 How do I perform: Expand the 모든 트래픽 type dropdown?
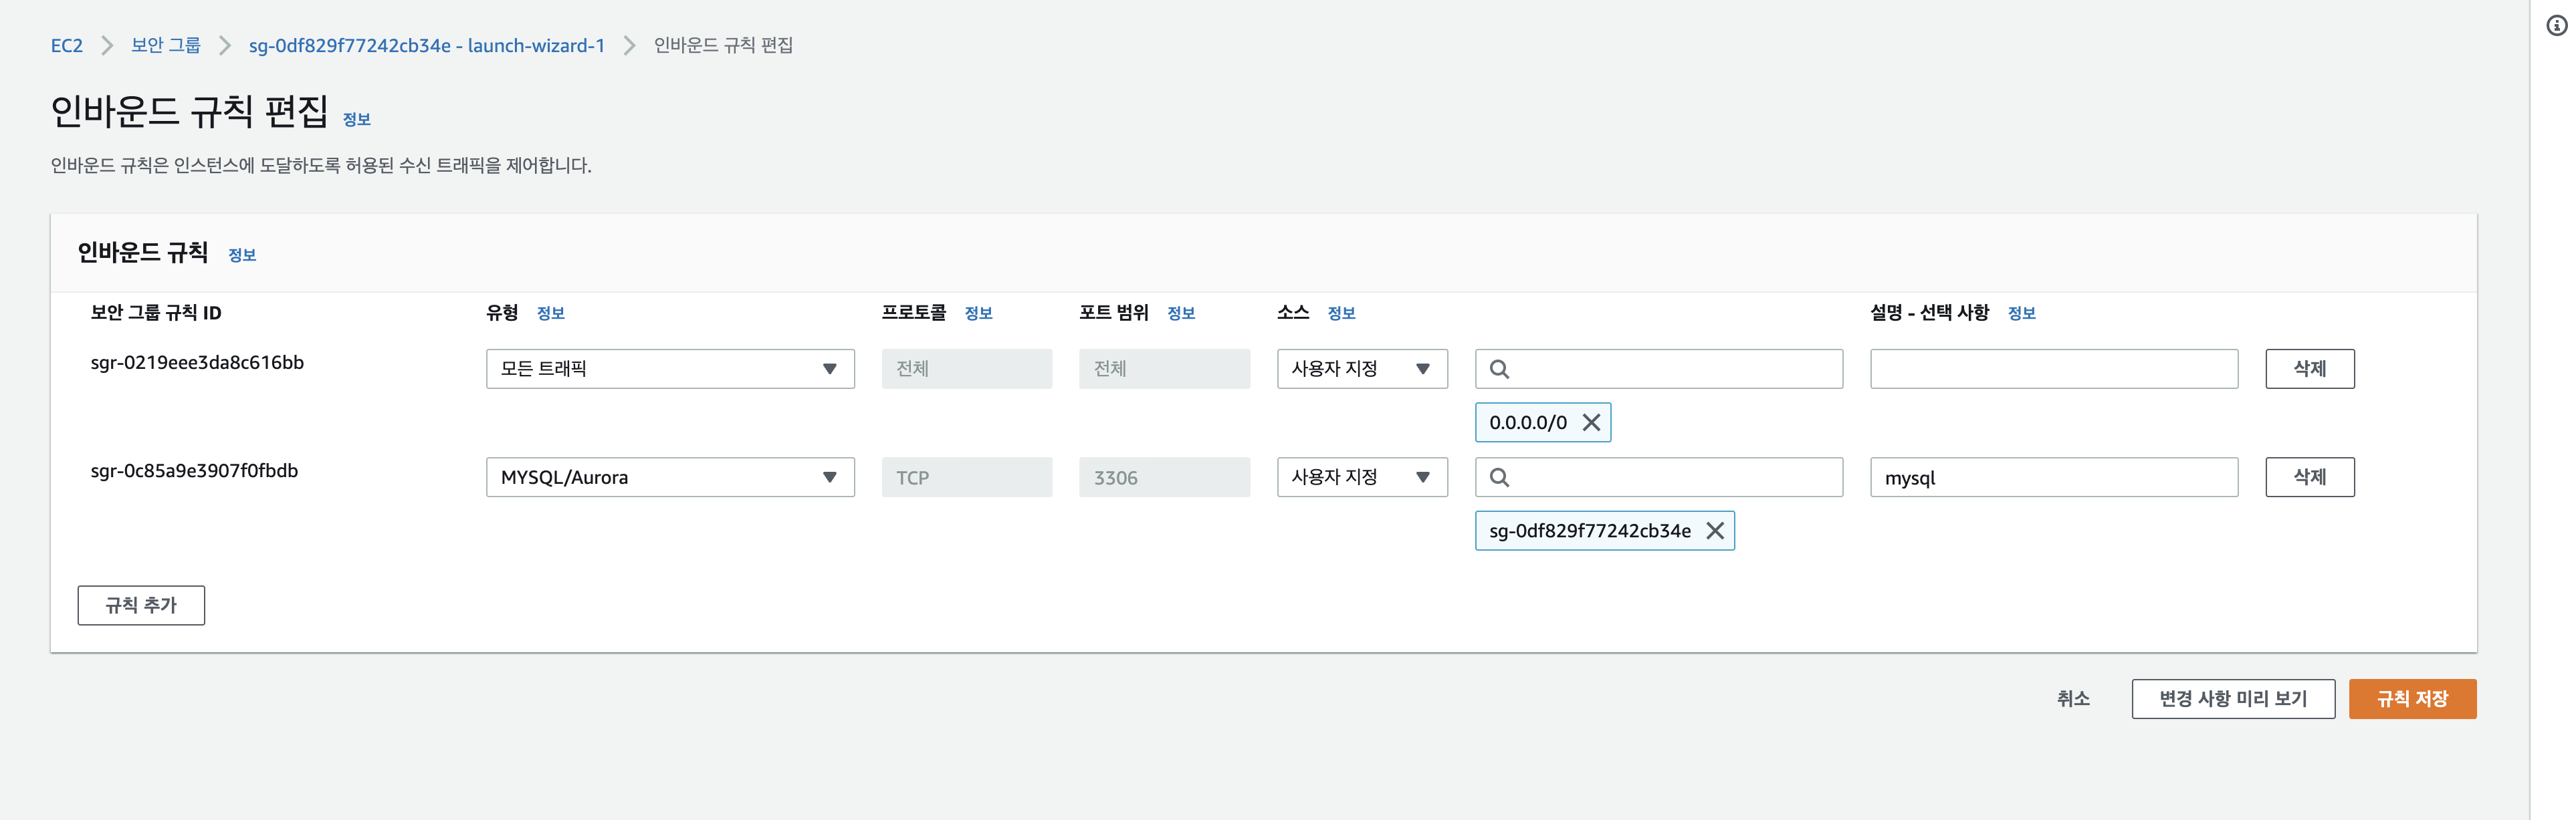tap(669, 368)
